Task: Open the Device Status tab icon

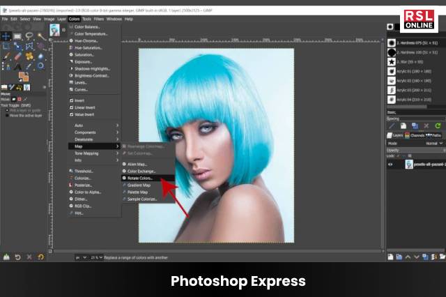Action: [12, 87]
